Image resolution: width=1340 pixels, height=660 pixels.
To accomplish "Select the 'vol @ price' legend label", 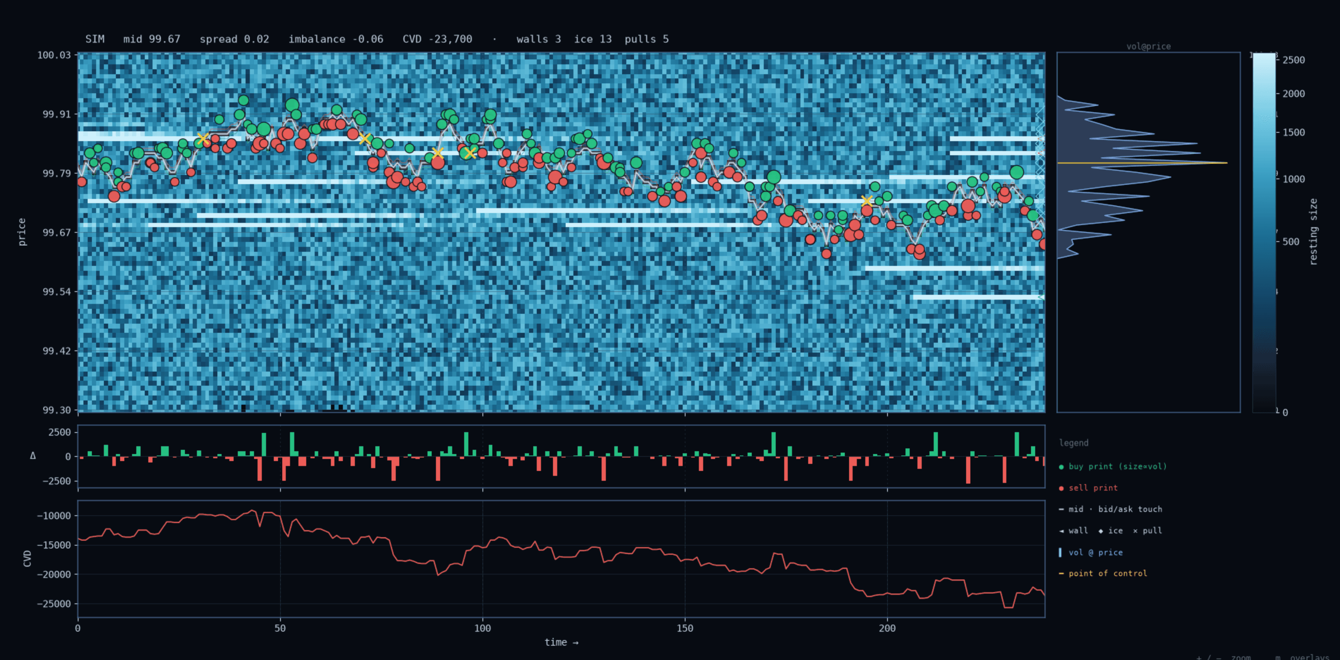I will [1096, 552].
